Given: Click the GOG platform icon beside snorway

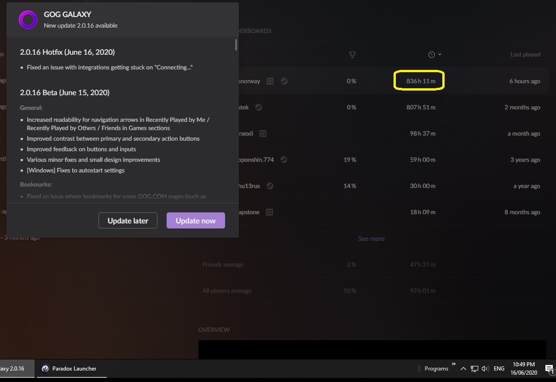Looking at the screenshot, I should point(270,81).
